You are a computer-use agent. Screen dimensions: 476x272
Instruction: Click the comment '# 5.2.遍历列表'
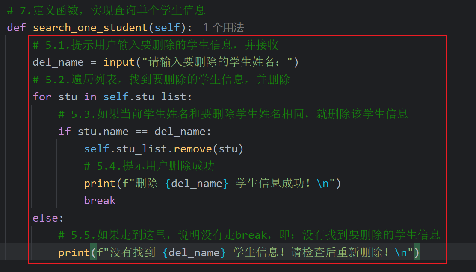click(x=162, y=79)
